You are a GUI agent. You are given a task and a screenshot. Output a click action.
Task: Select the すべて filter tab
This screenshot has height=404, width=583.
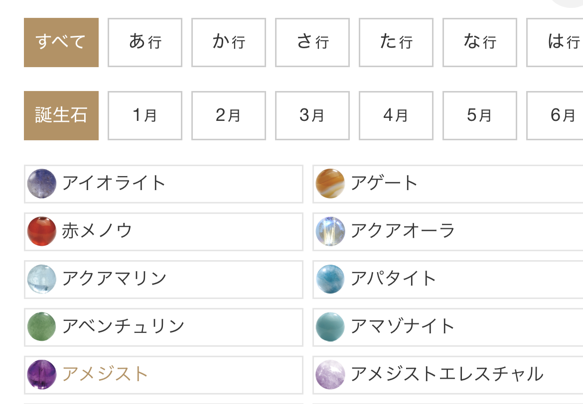coord(61,42)
